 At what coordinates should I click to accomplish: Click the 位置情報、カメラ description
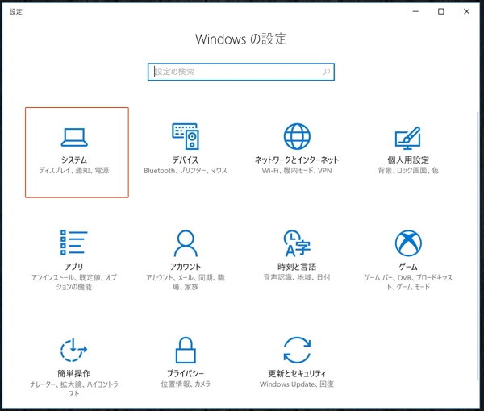(186, 384)
